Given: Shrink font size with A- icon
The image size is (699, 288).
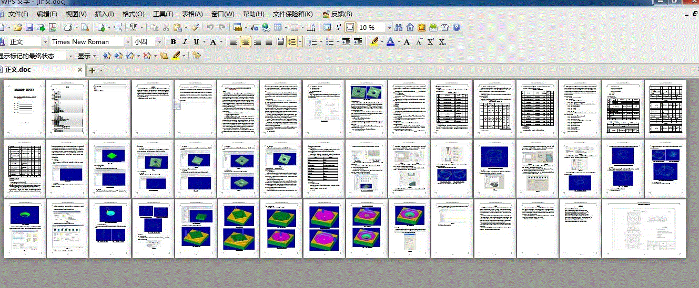Looking at the screenshot, I should point(419,41).
